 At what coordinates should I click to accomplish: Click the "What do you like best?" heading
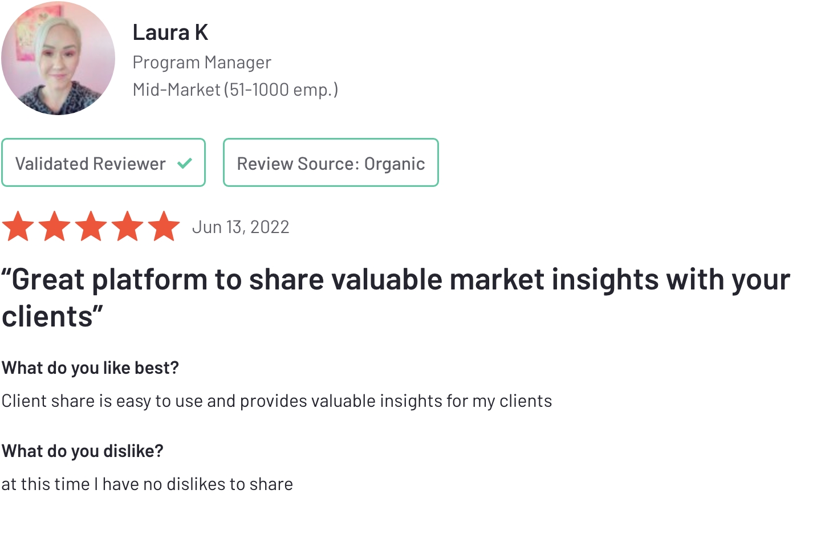coord(90,368)
